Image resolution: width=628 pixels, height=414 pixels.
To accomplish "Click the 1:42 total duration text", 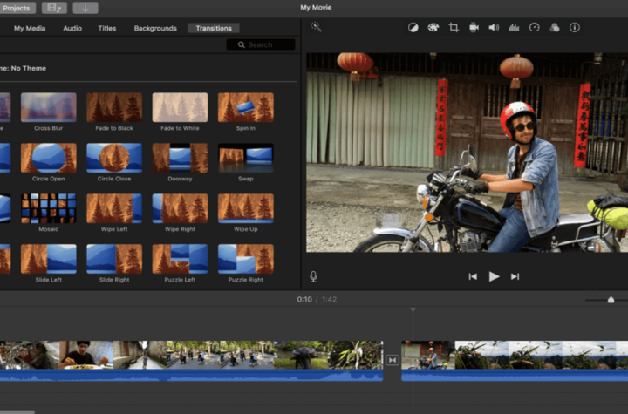I will coord(329,299).
